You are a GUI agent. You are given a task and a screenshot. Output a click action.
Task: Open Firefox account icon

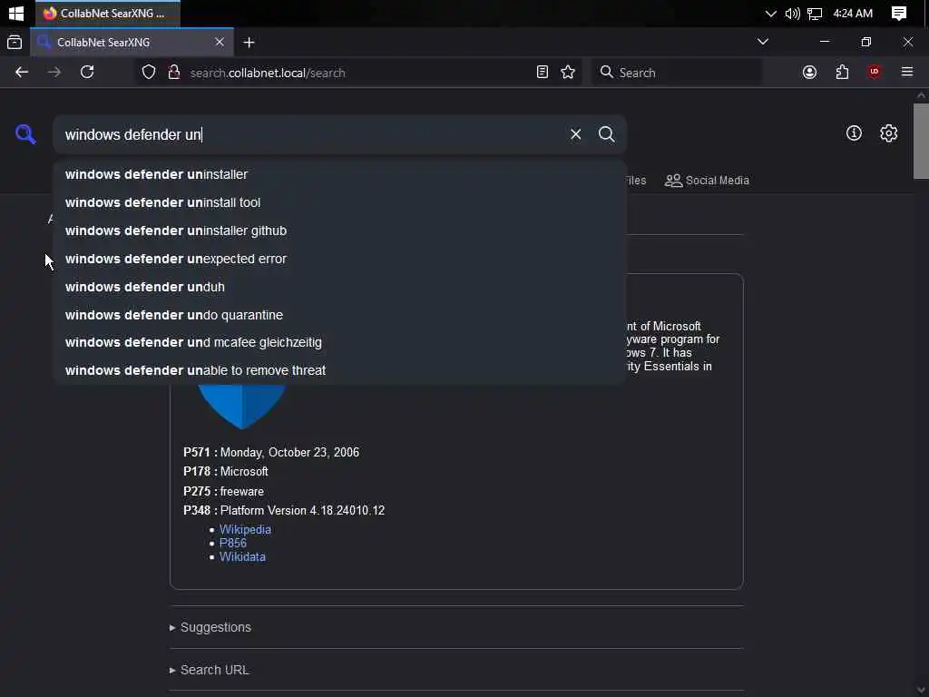coord(809,73)
